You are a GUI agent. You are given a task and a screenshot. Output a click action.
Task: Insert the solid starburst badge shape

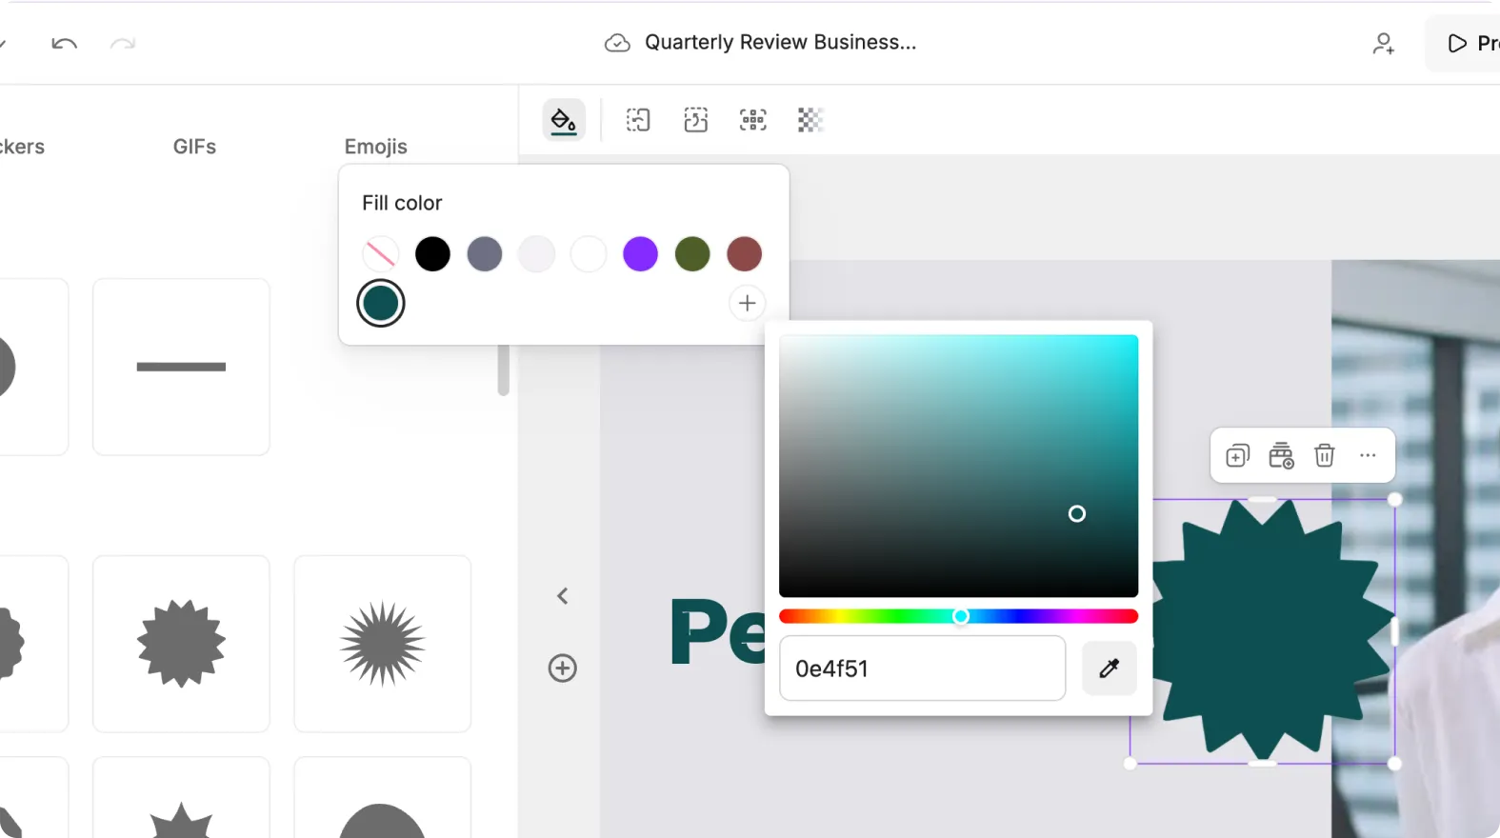[181, 644]
